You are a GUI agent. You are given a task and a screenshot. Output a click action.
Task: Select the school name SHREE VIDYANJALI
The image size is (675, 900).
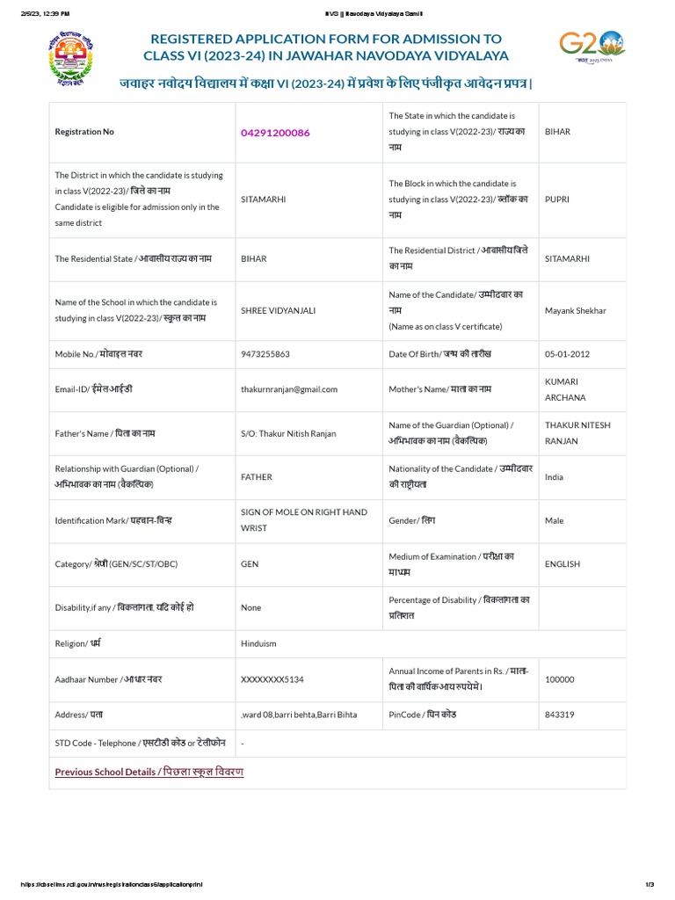click(278, 310)
